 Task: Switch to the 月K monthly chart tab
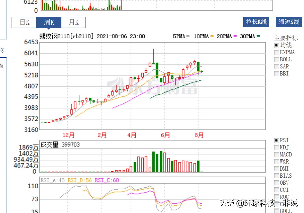(74, 22)
